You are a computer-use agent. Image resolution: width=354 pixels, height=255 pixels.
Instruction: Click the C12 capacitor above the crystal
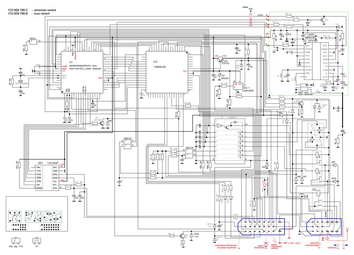[21, 72]
